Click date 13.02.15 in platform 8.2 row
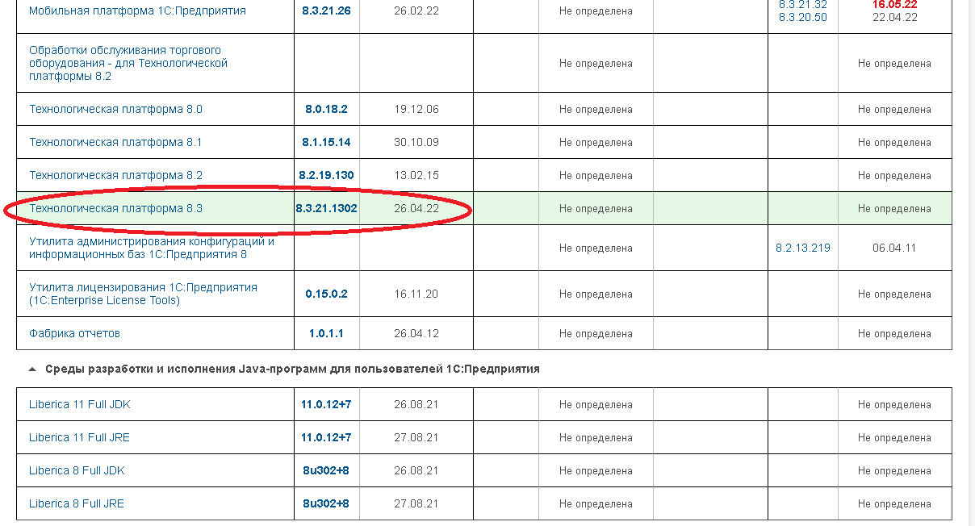The height and width of the screenshot is (526, 975). point(416,175)
